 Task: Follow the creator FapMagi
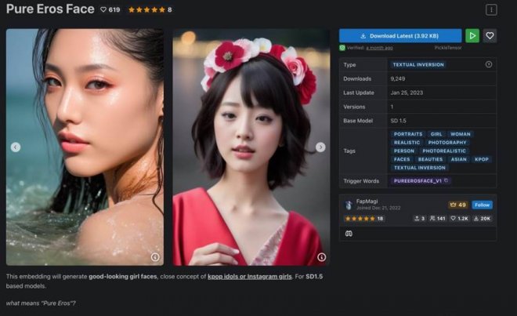[482, 205]
